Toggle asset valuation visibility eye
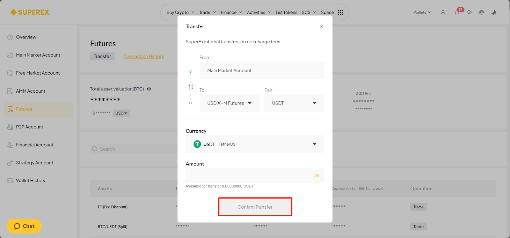Viewport: 510px width, 238px height. point(149,89)
